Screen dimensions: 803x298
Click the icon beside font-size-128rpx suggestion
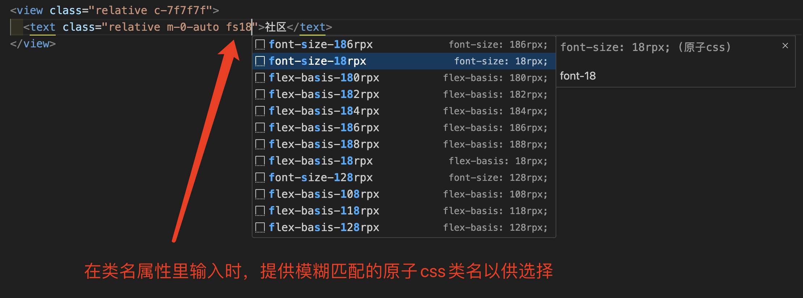tap(260, 178)
